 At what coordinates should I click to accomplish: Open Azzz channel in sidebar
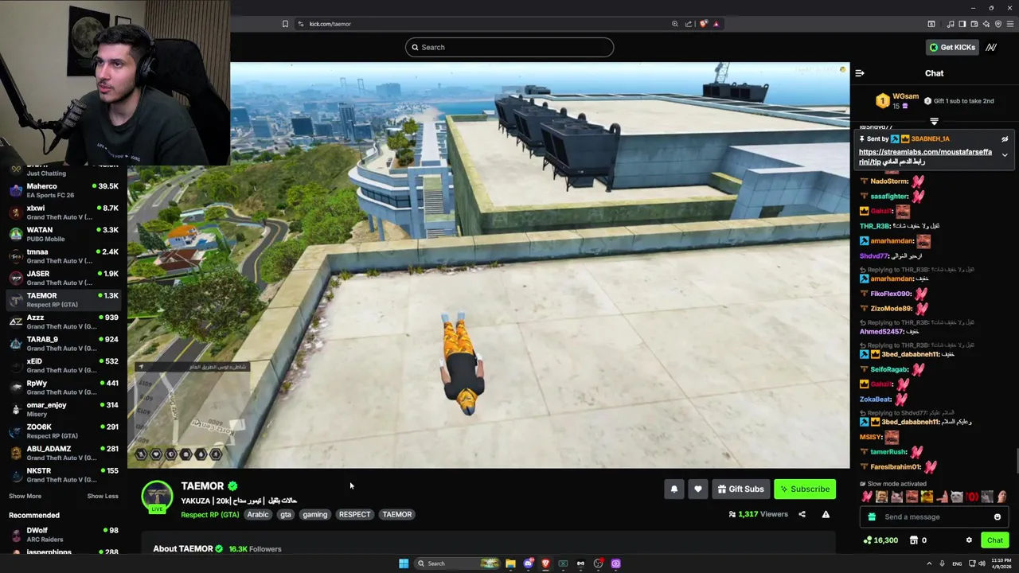[64, 322]
